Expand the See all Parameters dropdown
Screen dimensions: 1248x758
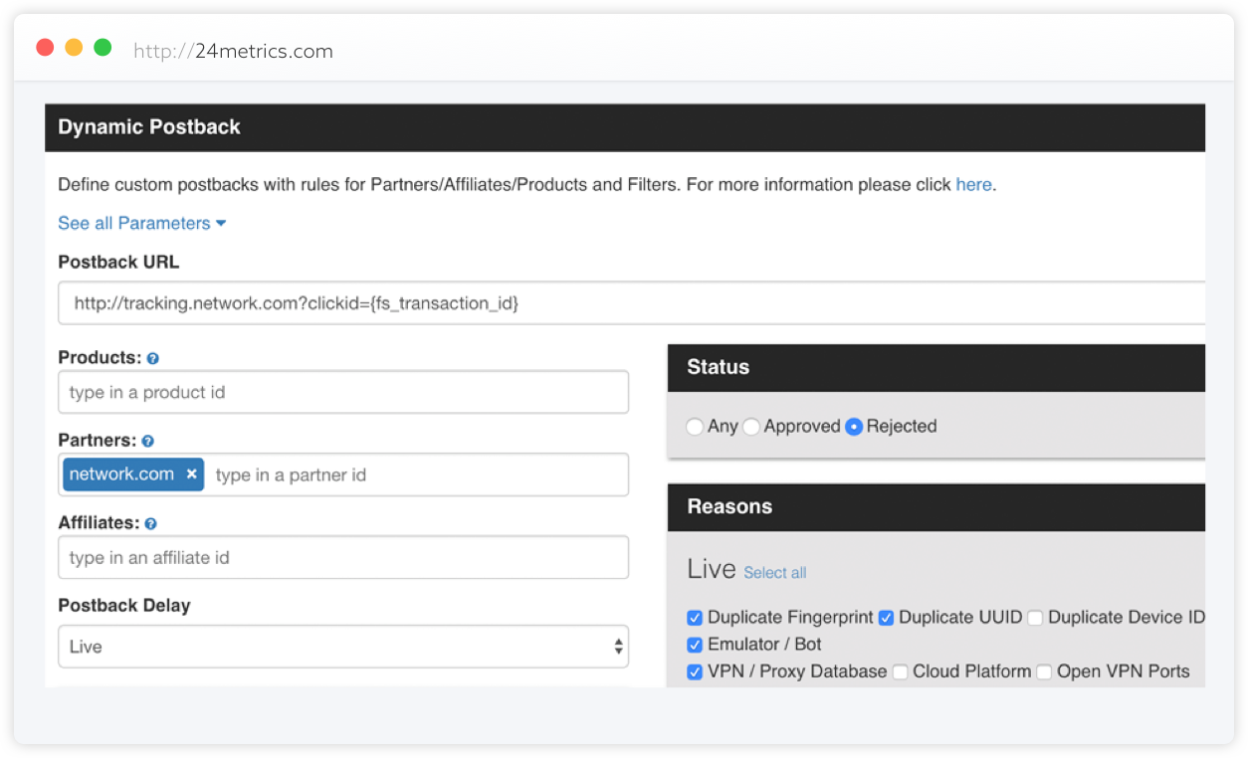click(x=142, y=223)
